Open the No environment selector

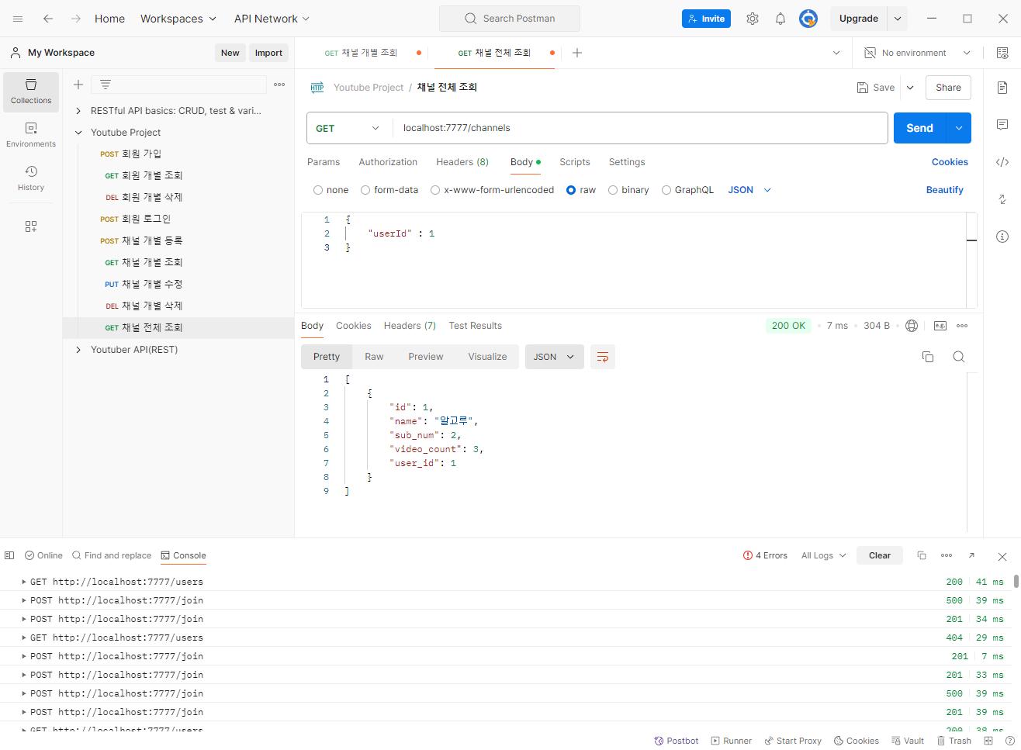(x=918, y=53)
